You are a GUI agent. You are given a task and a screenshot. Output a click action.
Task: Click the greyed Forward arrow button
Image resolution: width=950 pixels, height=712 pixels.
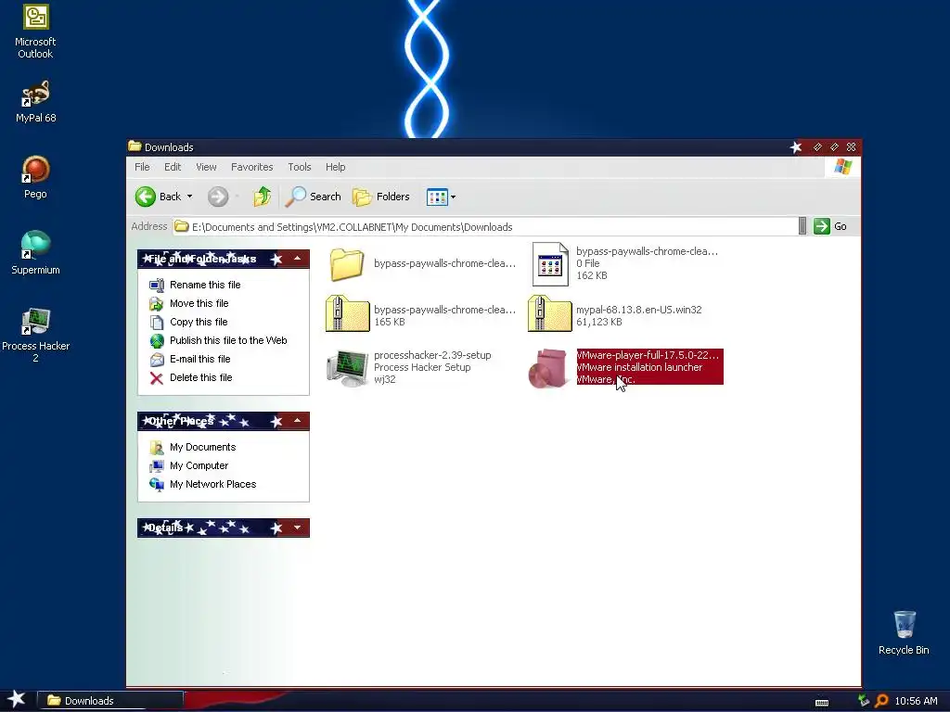(218, 197)
